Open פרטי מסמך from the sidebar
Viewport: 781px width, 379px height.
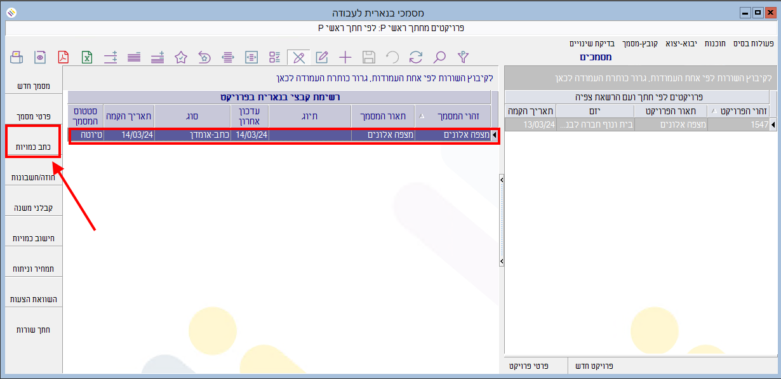[x=34, y=117]
